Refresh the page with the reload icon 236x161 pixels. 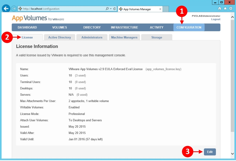114,9
